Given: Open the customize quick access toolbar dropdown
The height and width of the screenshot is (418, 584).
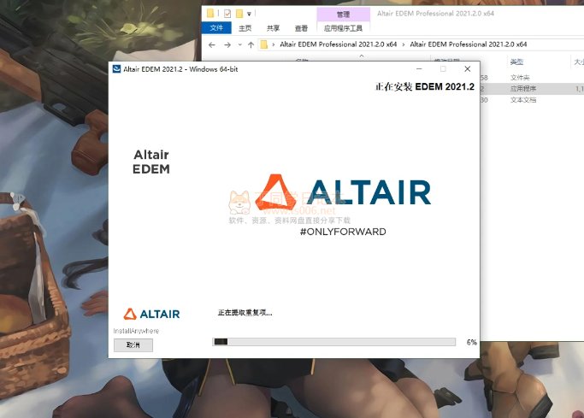Looking at the screenshot, I should [249, 15].
